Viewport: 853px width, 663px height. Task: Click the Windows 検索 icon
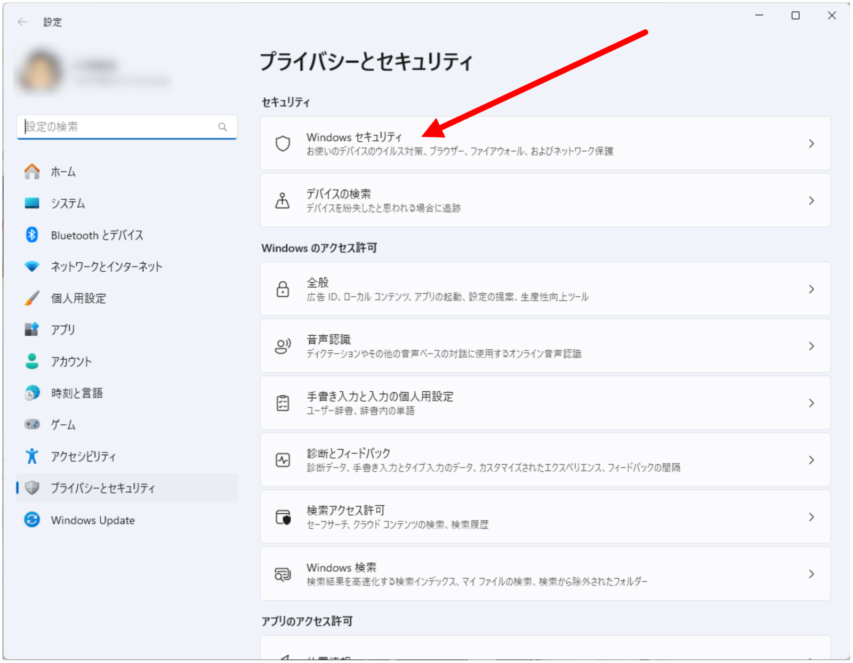click(x=283, y=574)
